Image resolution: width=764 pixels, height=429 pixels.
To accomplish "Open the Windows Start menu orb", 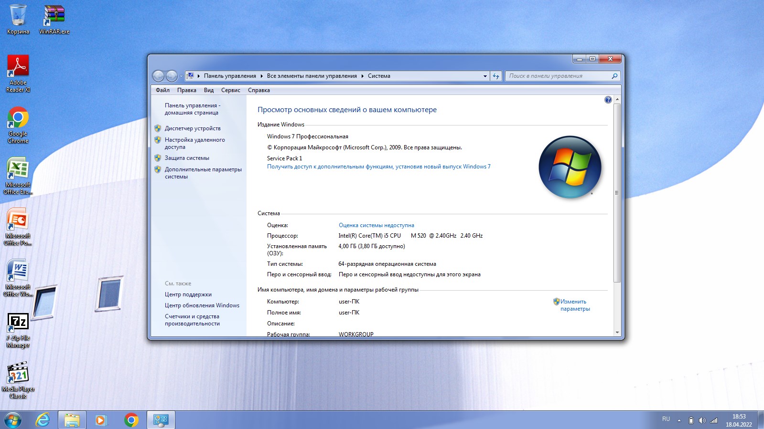I will pos(13,420).
